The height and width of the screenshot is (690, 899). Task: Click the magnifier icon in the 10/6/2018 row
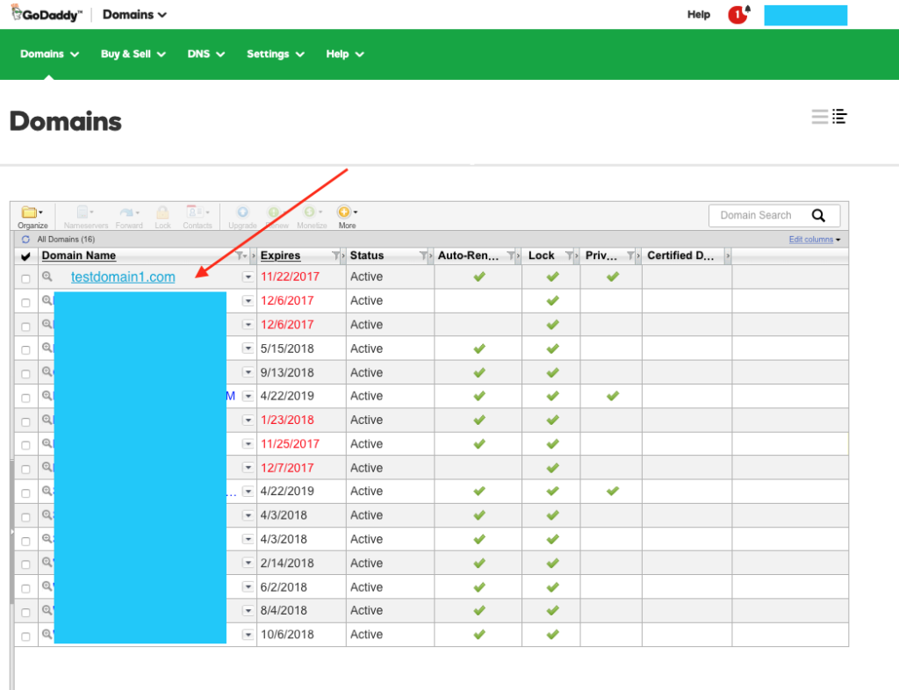[x=47, y=634]
